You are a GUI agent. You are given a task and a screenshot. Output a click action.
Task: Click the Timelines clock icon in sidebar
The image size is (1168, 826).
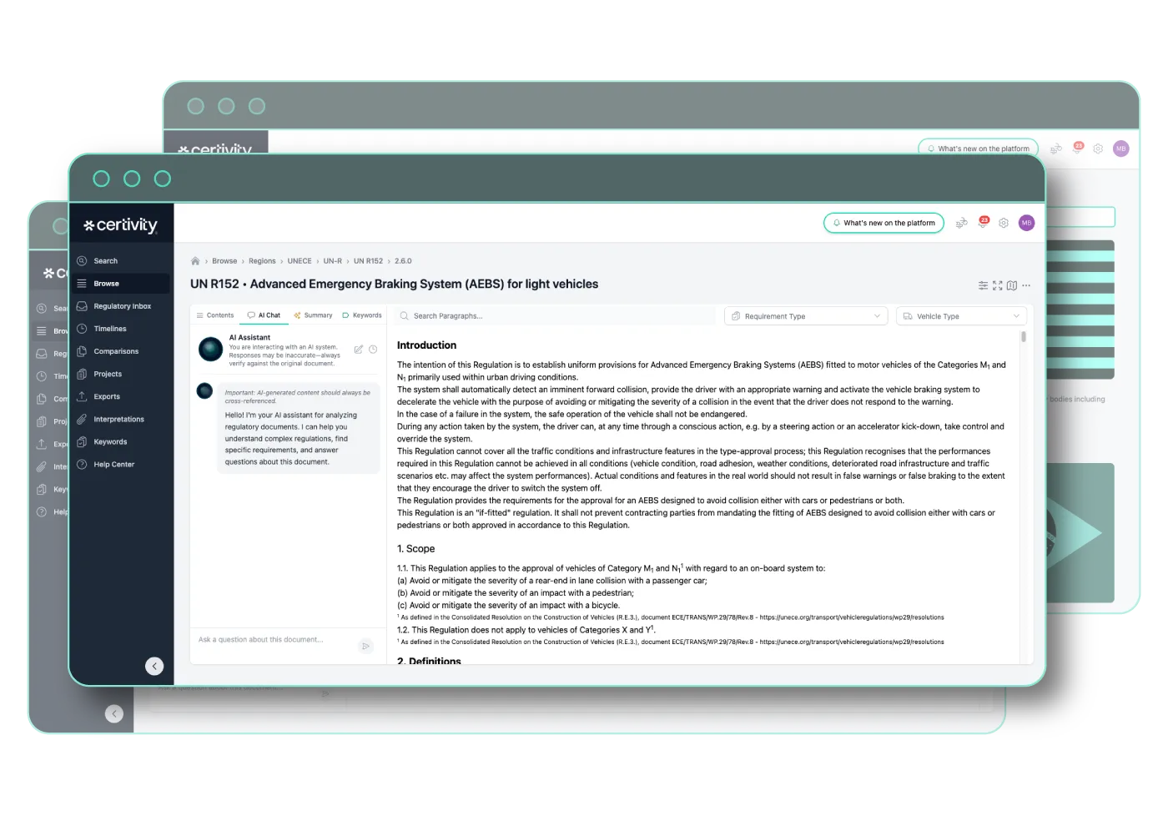(82, 329)
